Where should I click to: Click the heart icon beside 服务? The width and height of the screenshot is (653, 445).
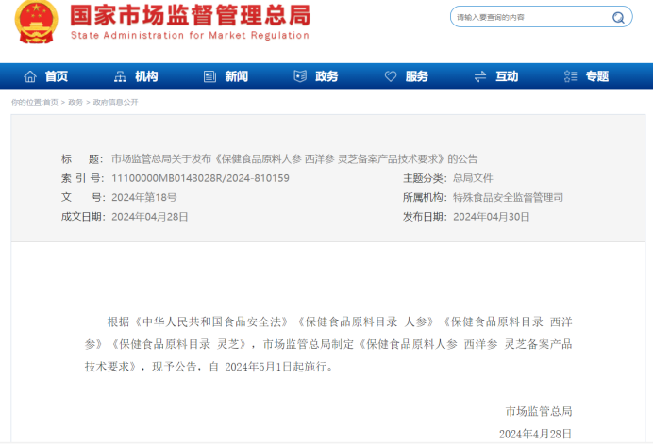(391, 76)
